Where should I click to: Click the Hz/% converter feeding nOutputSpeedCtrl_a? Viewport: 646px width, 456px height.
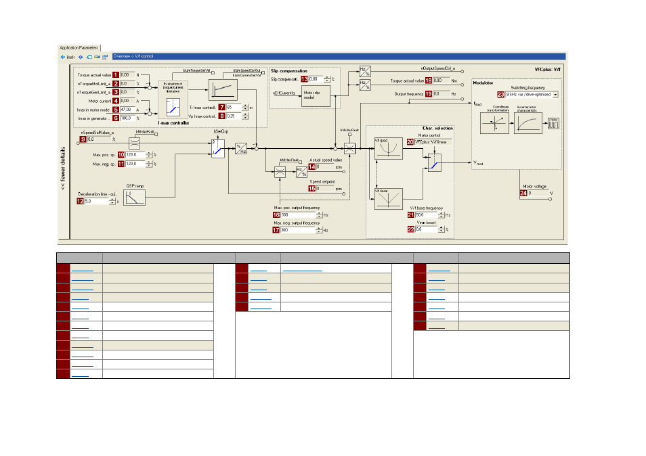[x=365, y=72]
